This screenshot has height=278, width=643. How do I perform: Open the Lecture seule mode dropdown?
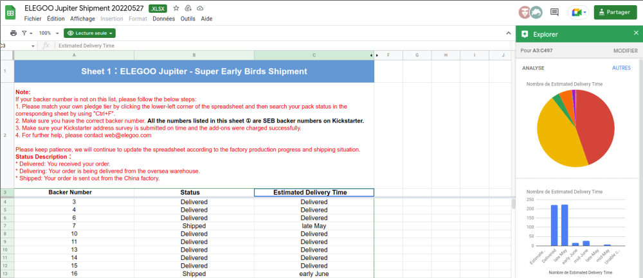click(90, 33)
